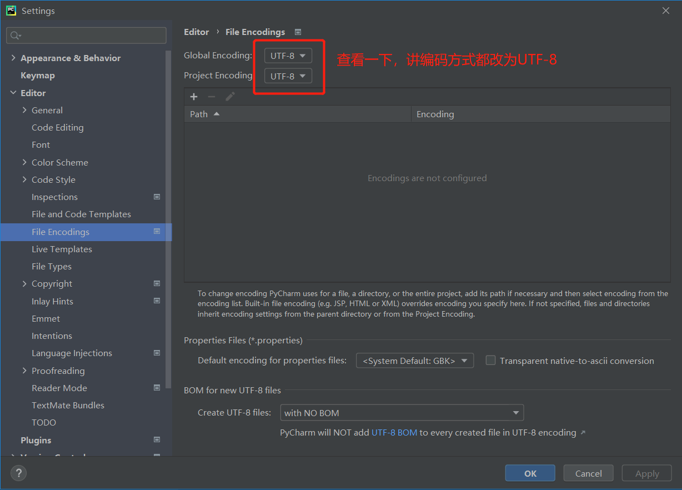Click project icon beside Language Injections row

click(x=157, y=353)
